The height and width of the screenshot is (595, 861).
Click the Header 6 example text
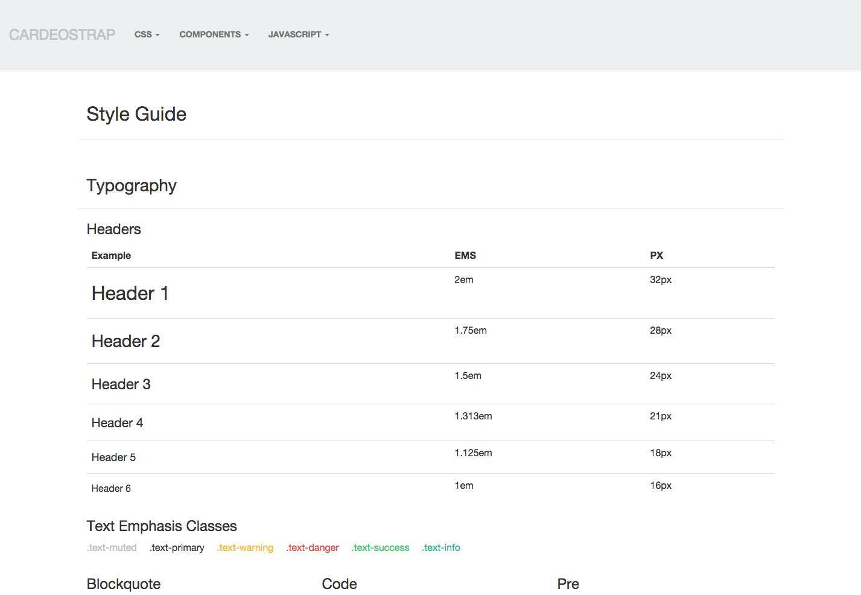[x=111, y=489]
